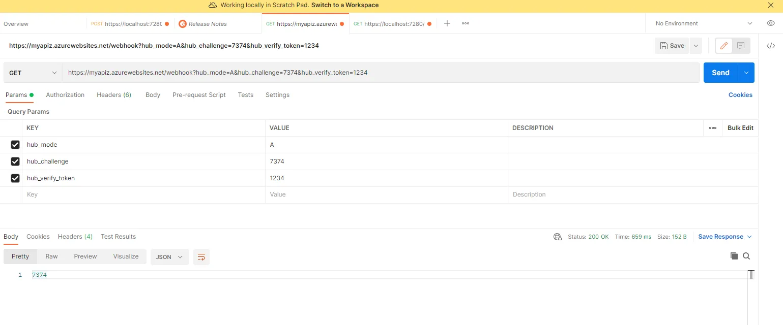The height and width of the screenshot is (325, 783).
Task: Open the response Headers (4) tab
Action: (x=75, y=237)
